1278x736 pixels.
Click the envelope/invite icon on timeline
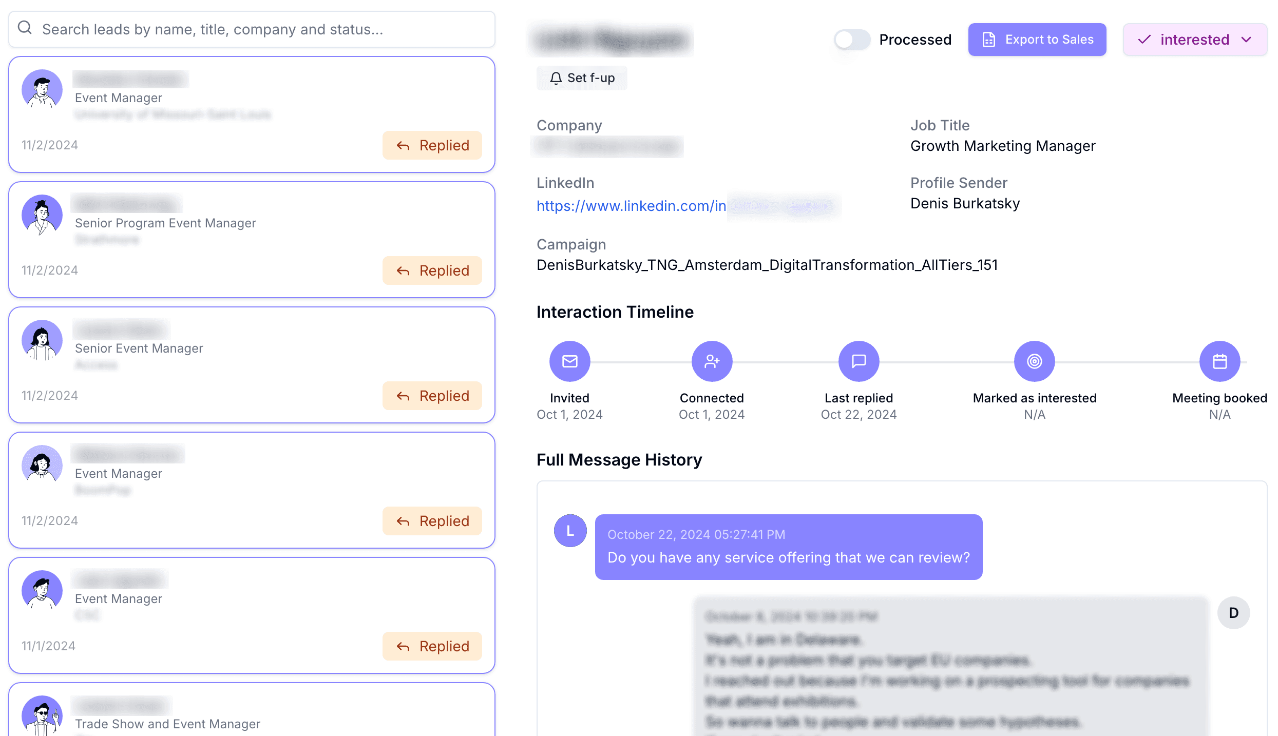click(x=569, y=361)
